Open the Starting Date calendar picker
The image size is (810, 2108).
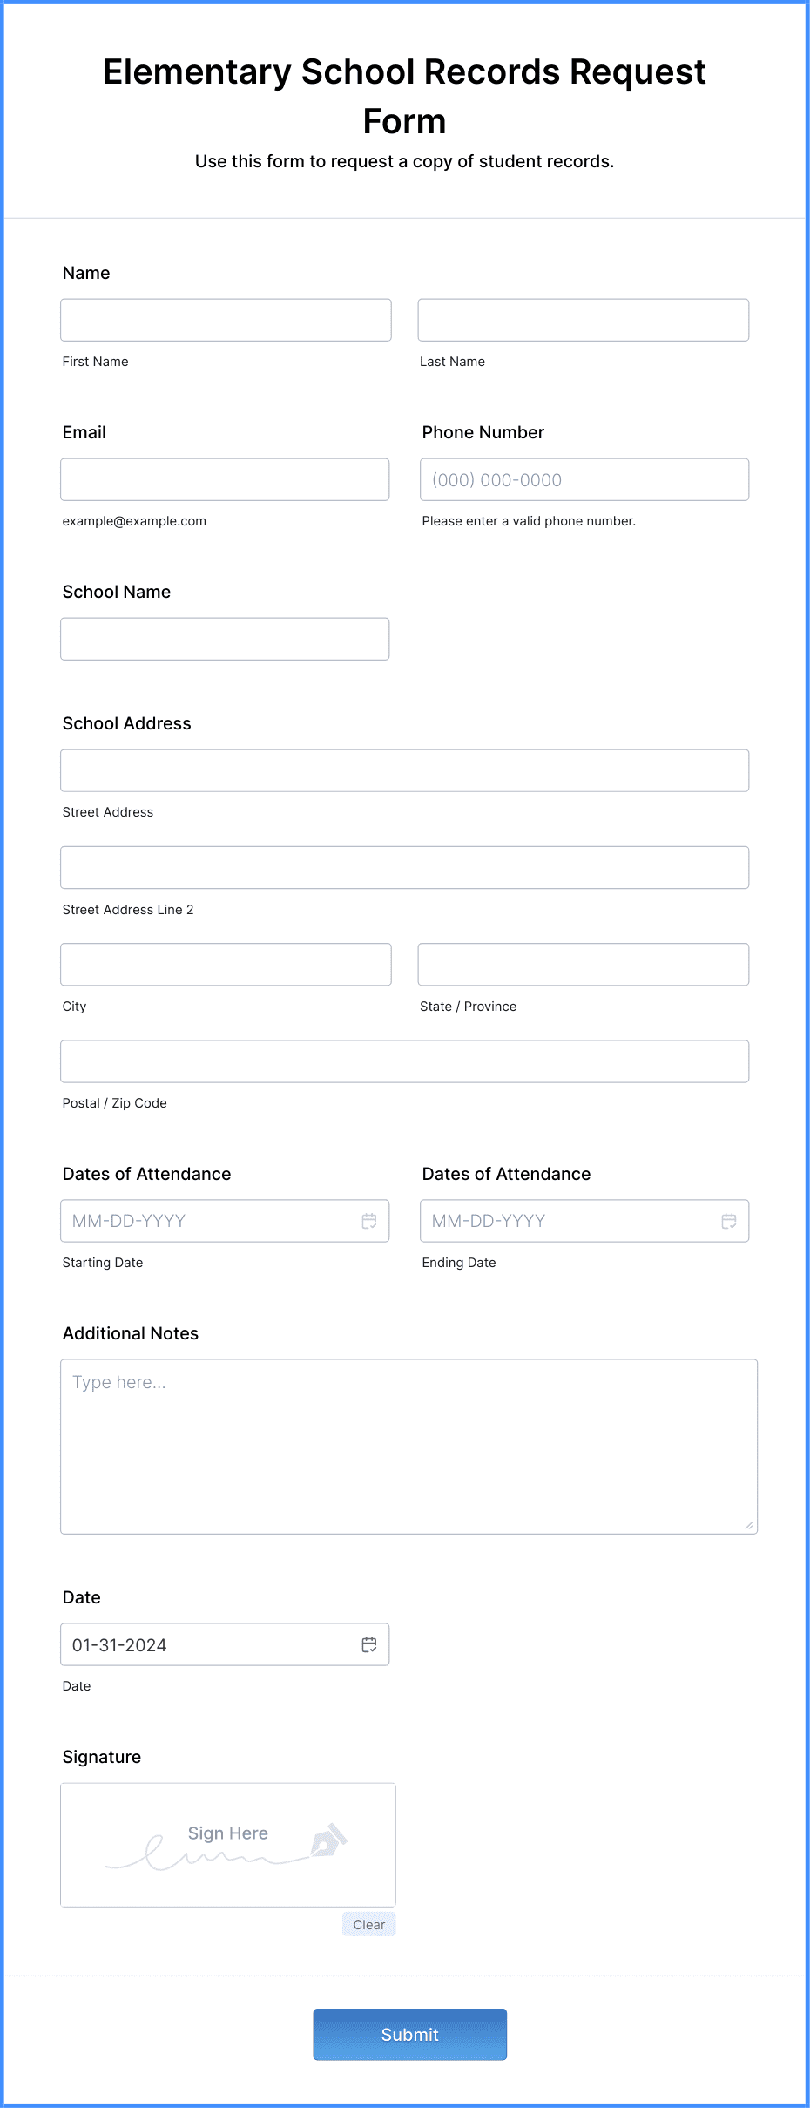[x=369, y=1220]
